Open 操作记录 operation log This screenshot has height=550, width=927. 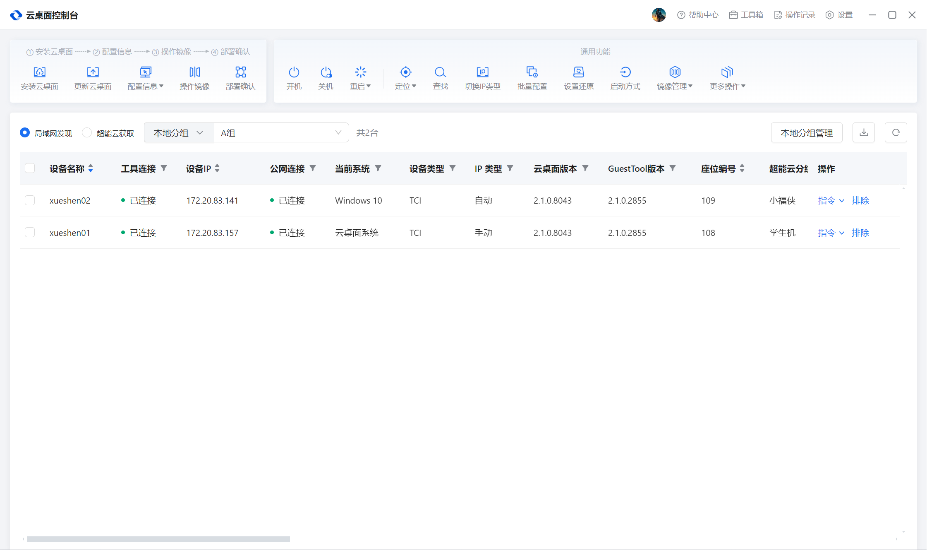tap(795, 15)
